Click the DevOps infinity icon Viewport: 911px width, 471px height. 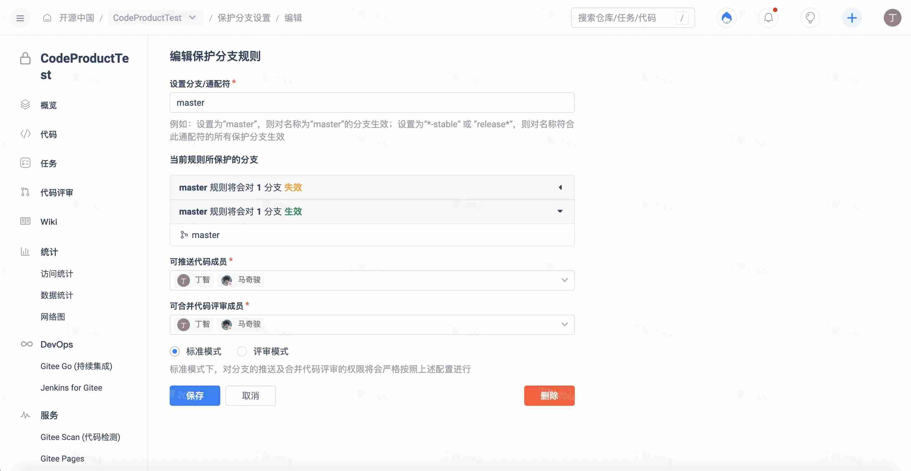[27, 344]
